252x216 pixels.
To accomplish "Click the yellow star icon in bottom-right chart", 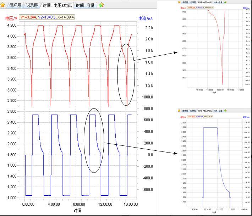I will pos(179,111).
